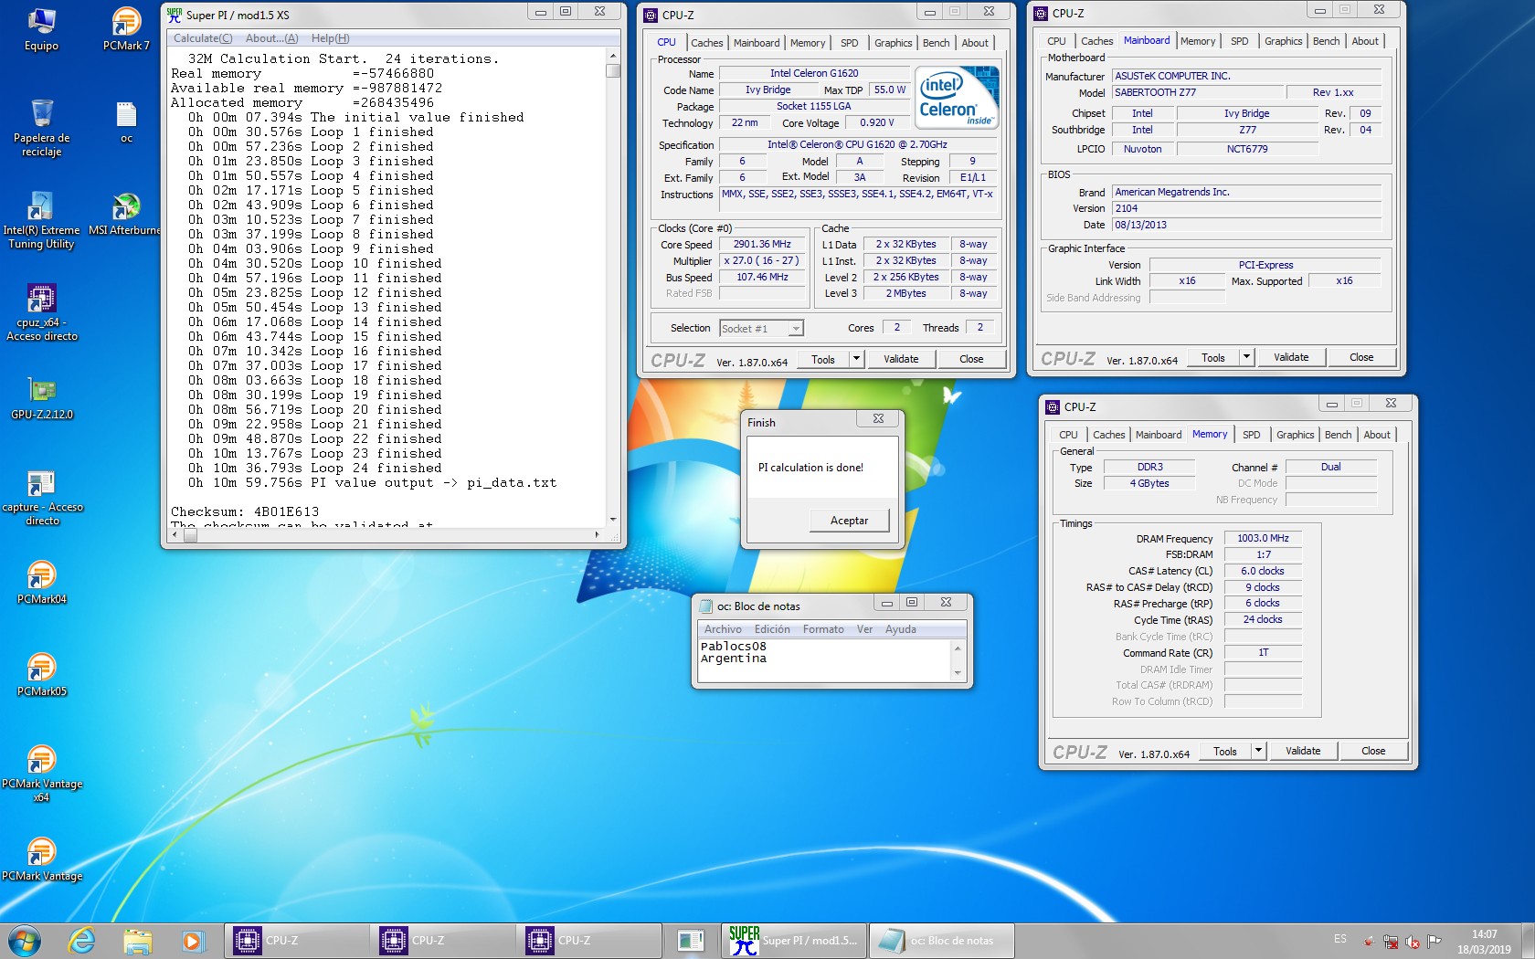Click the Intel Celeron logo in CPU-Z

[957, 97]
